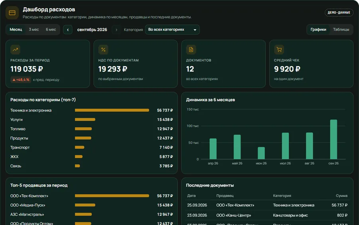Screen dimensions: 359x225
Task: Click the Топ-5 продавцов за период heading
Action: pos(39,185)
